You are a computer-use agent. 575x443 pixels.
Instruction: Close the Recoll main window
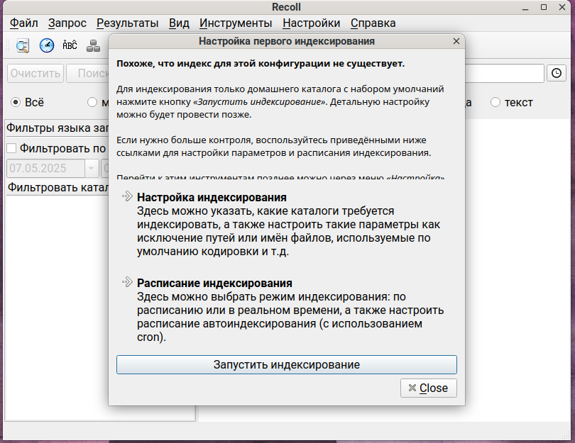pos(562,7)
